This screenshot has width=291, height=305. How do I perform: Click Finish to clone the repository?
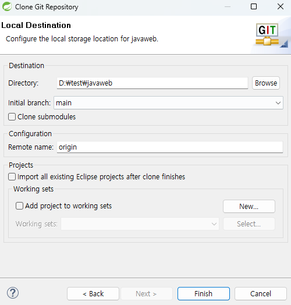point(204,294)
